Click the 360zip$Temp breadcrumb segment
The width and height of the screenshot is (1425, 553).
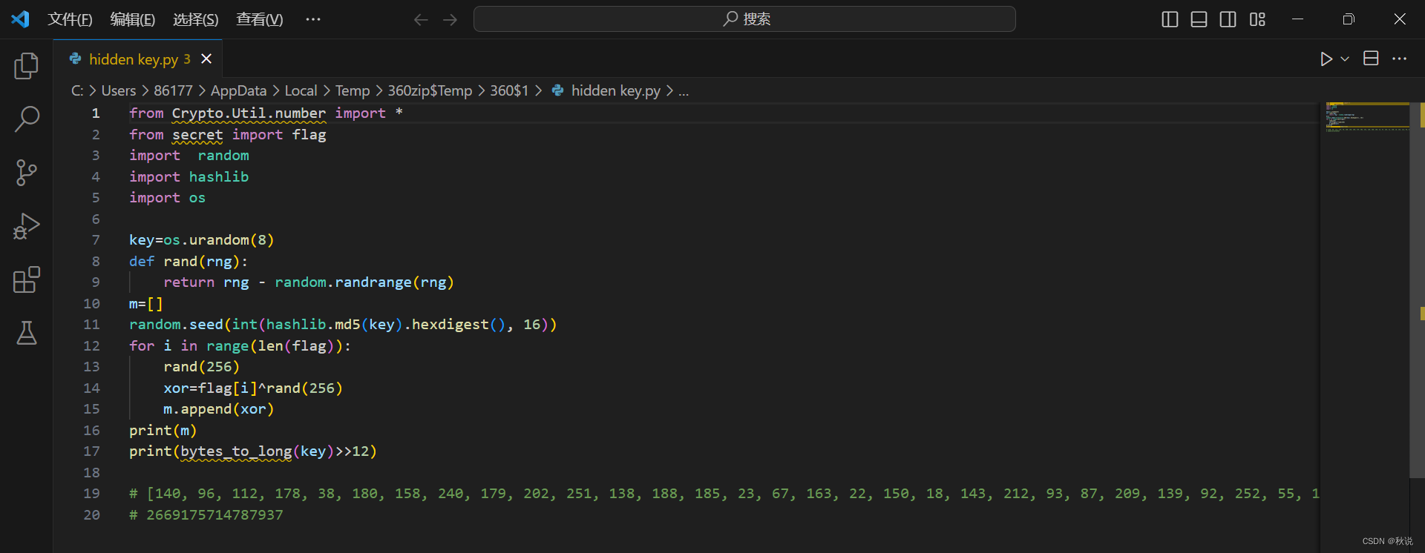point(430,90)
